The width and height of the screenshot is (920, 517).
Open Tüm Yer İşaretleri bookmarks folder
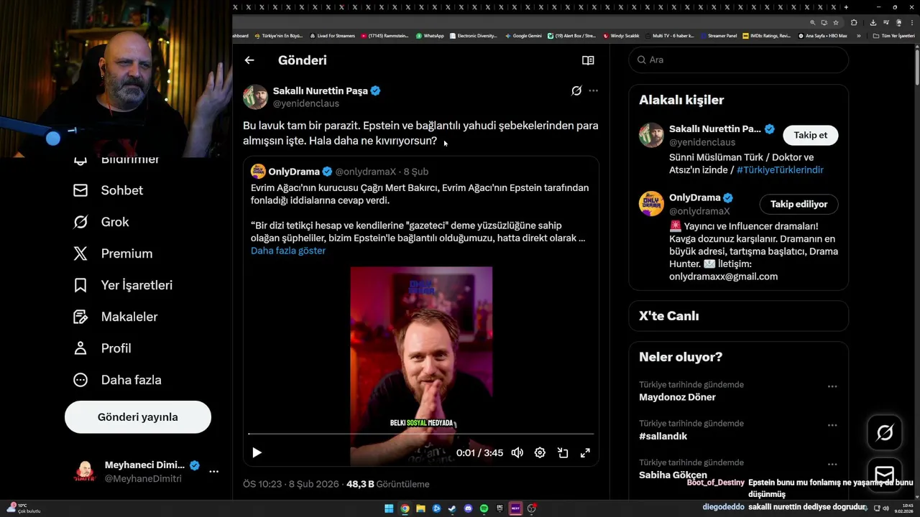click(x=893, y=35)
